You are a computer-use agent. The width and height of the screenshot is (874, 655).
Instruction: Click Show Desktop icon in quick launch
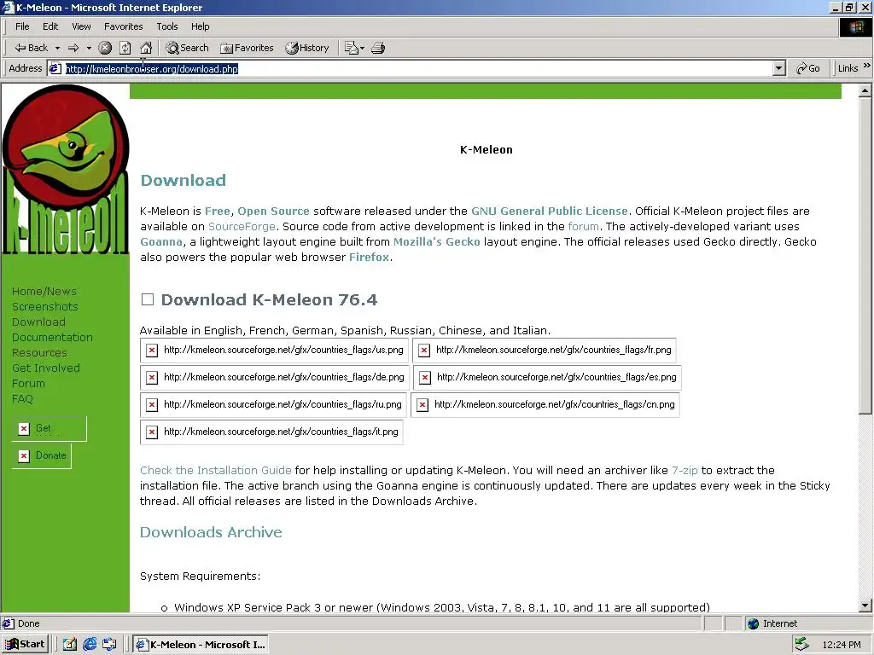[x=69, y=645]
